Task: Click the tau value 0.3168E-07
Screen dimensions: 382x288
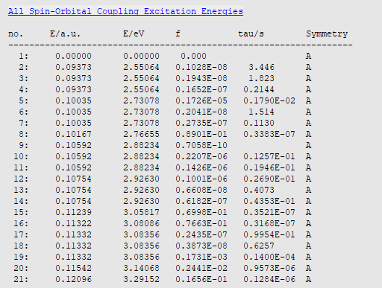Action: click(x=269, y=223)
